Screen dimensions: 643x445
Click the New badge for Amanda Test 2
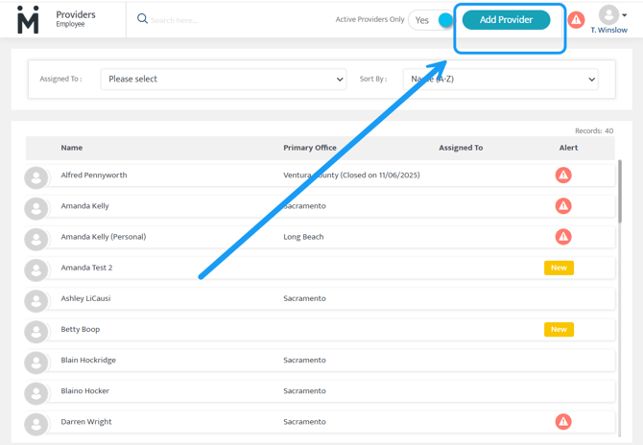click(559, 269)
